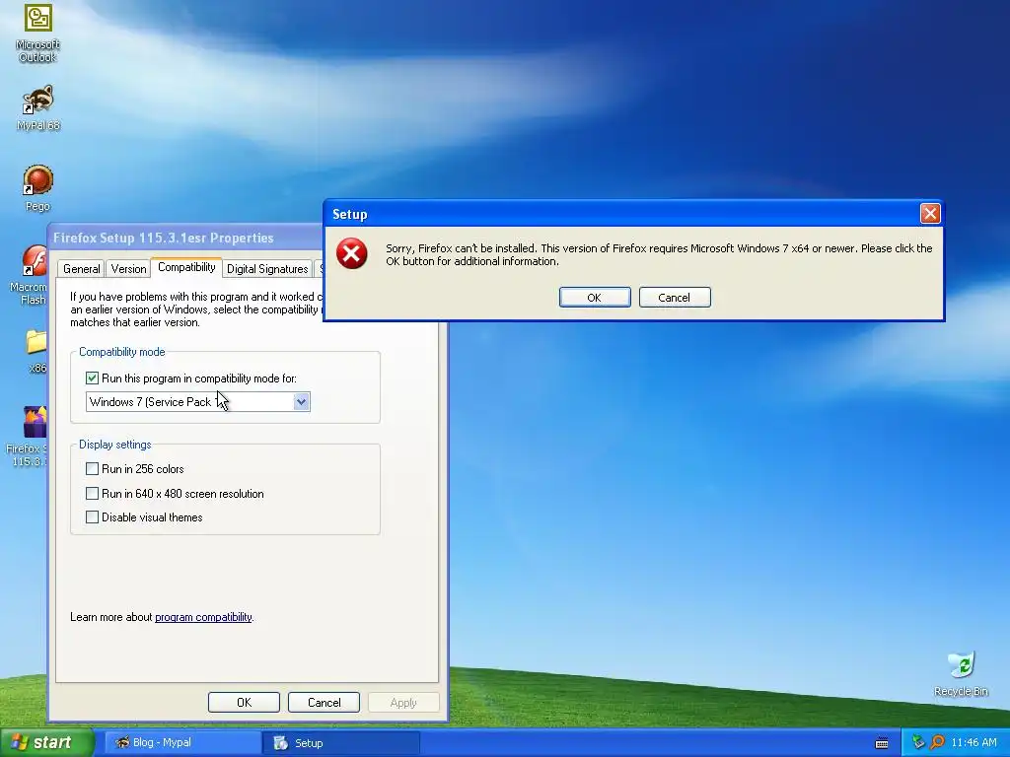Switch to the Version tab
The height and width of the screenshot is (757, 1010).
[x=128, y=269]
